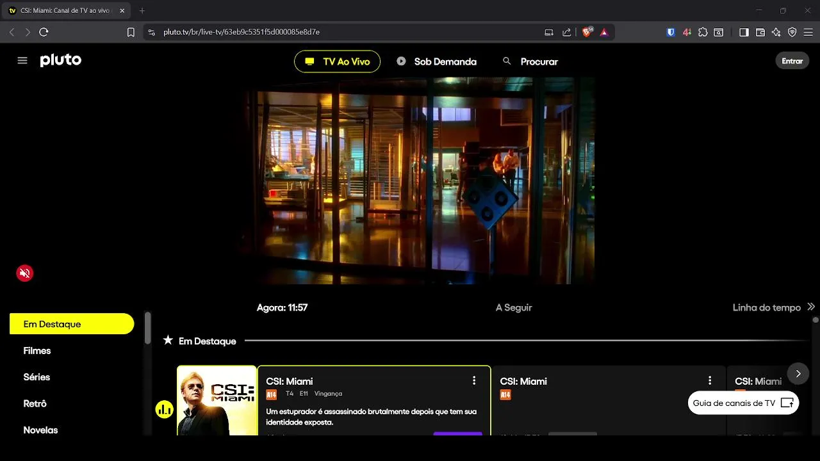Open the browser main menu
Viewport: 820px width, 461px height.
(808, 32)
